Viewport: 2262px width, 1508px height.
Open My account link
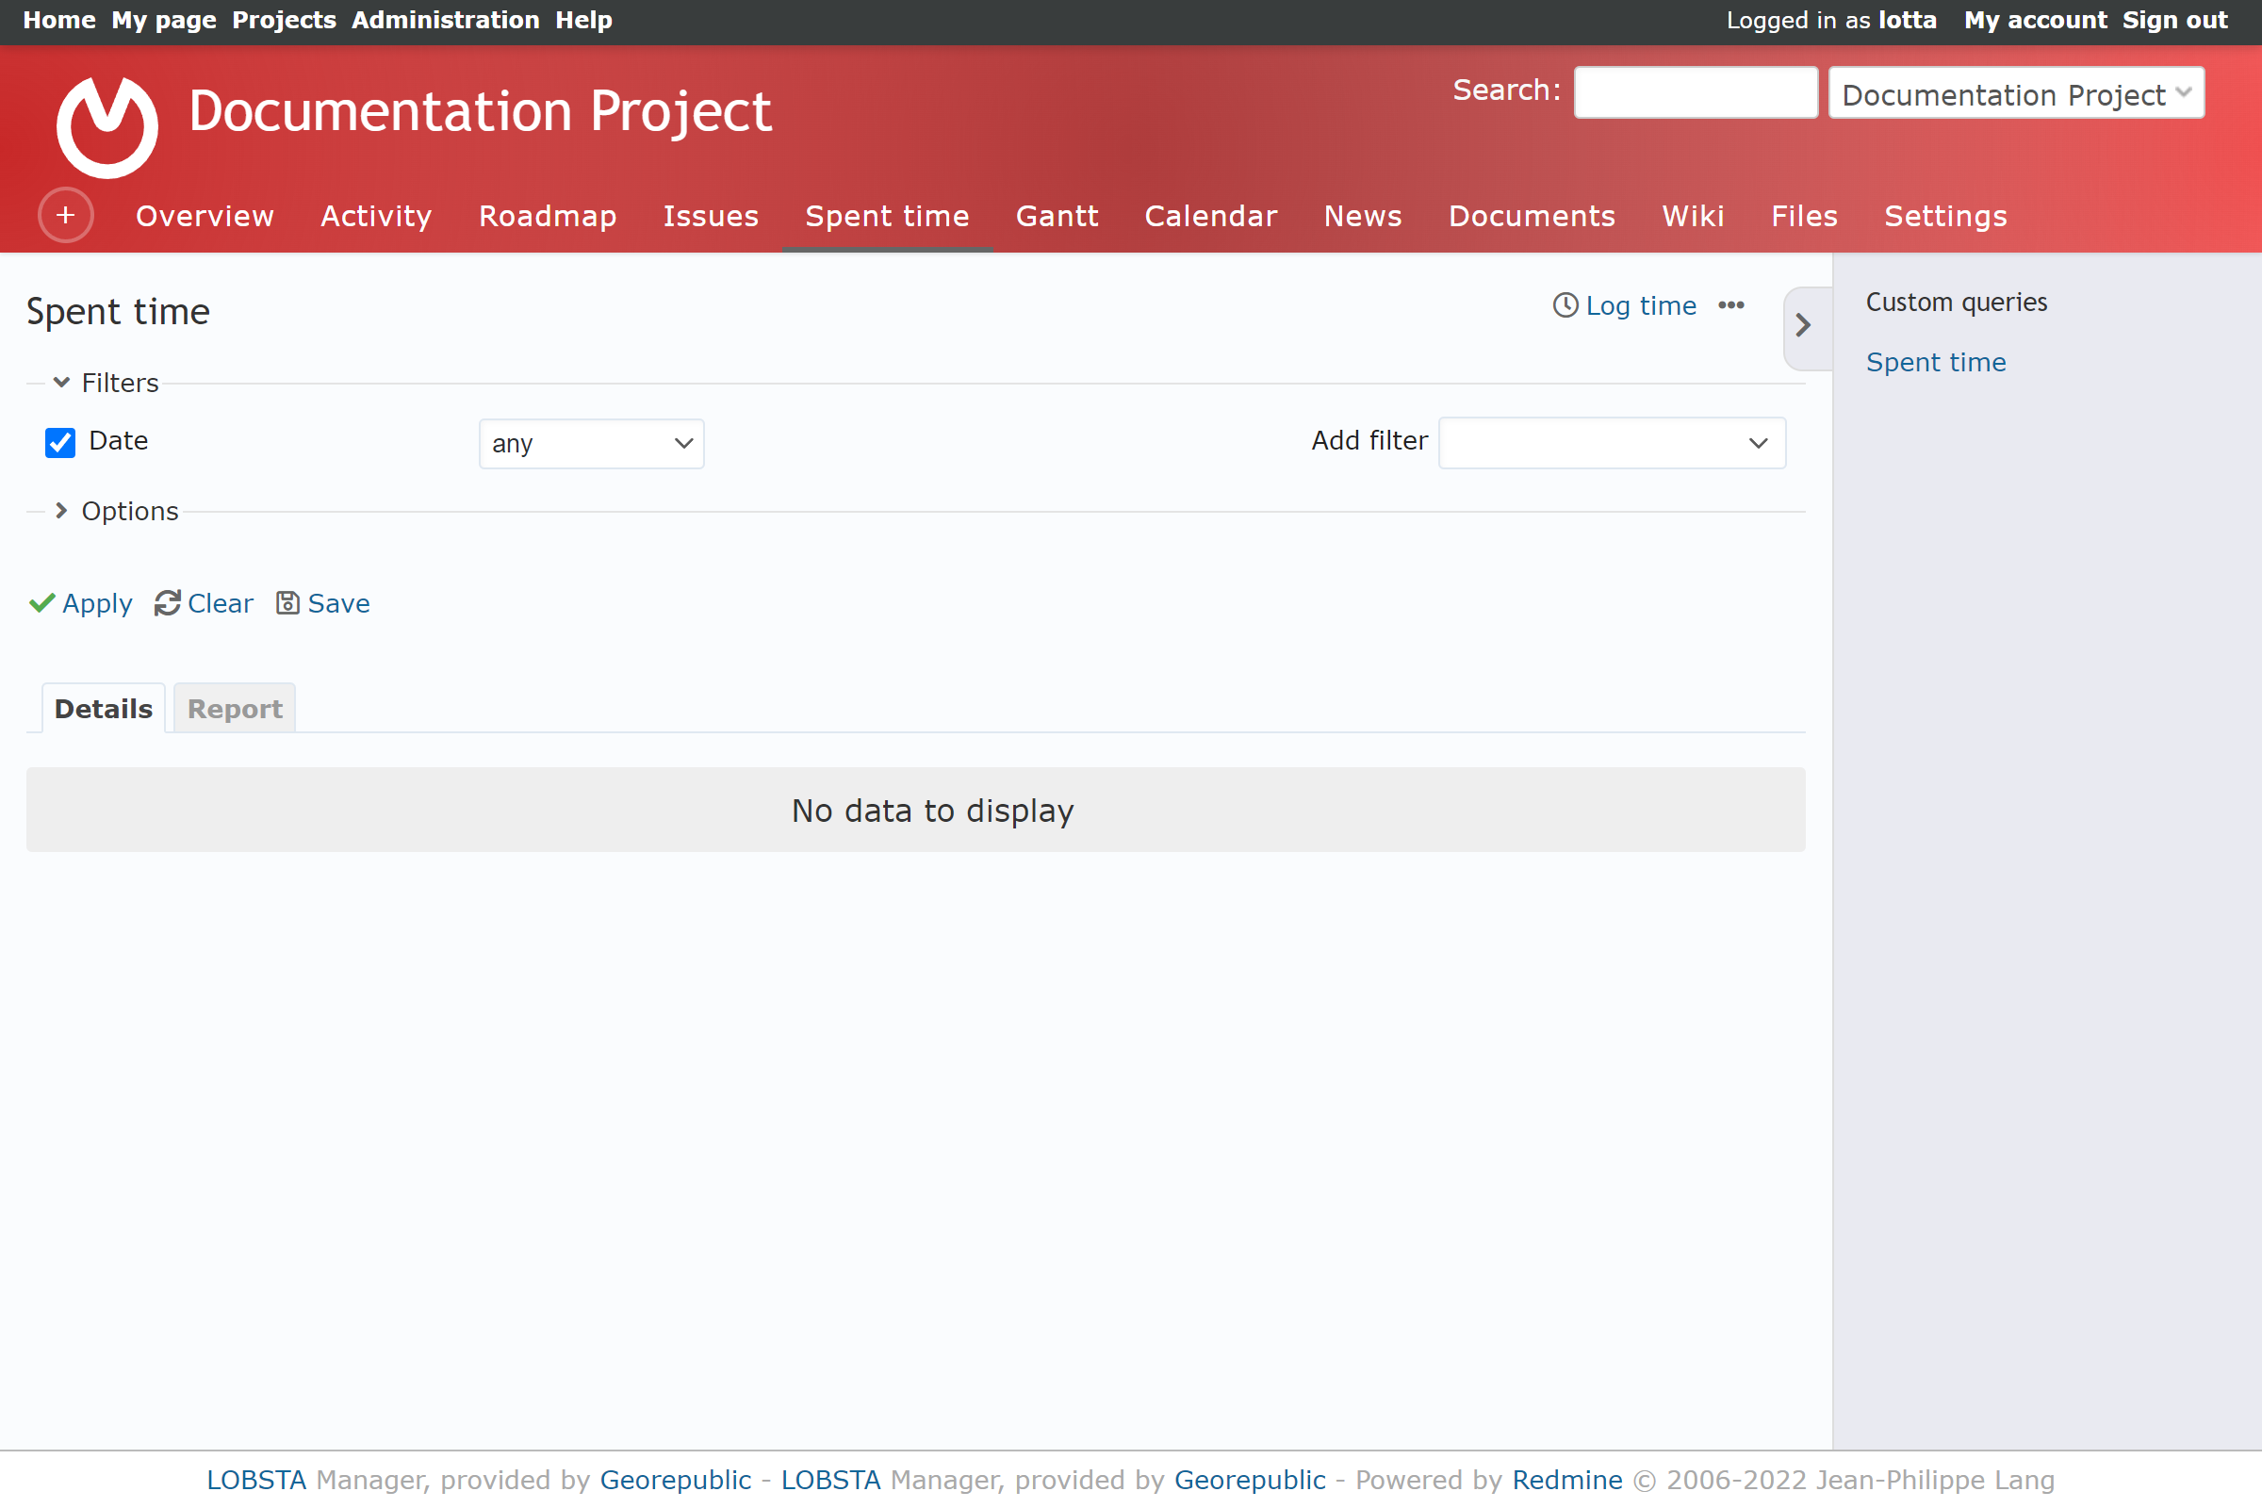click(2035, 20)
